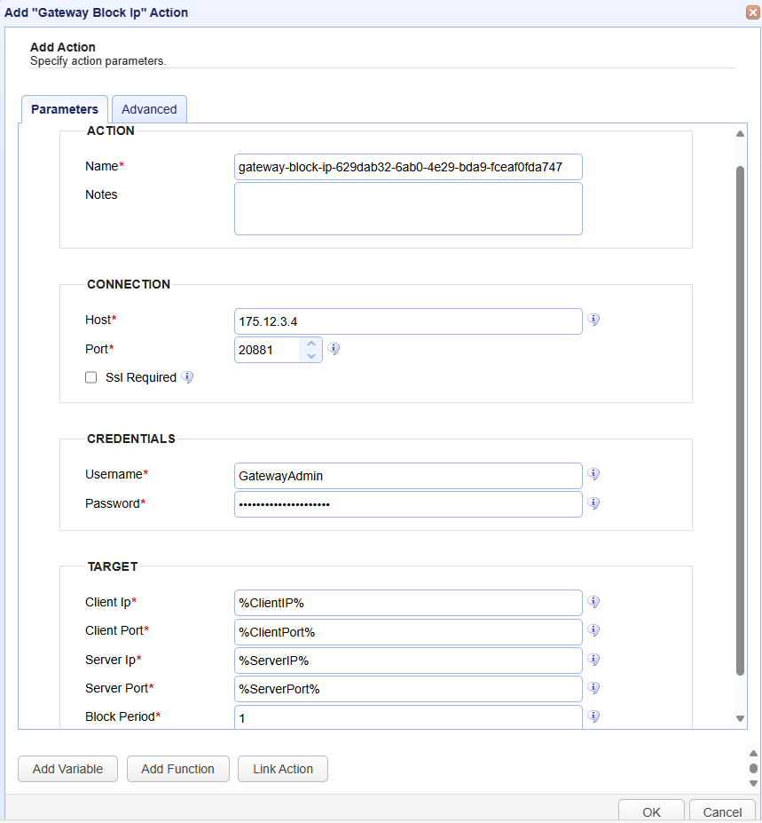Click info icon beside Server Port field

tap(593, 688)
